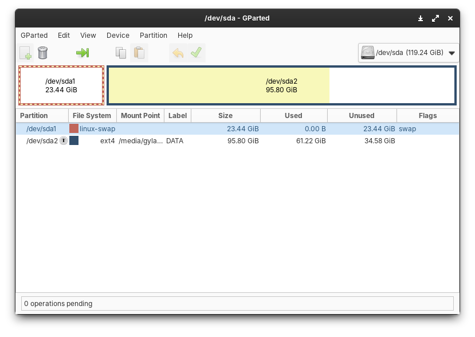Open the Partition menu

pyautogui.click(x=153, y=36)
